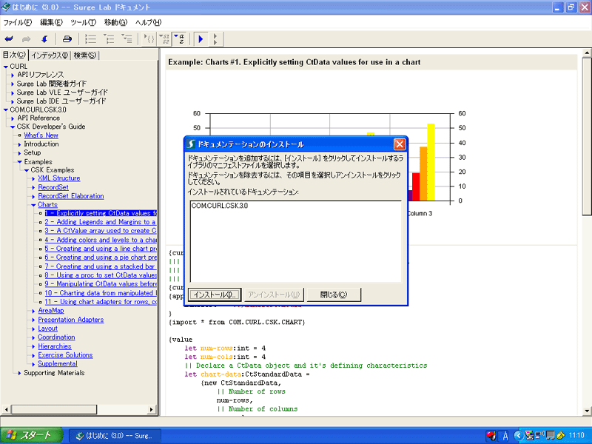The width and height of the screenshot is (592, 444).
Task: Open the AreaMap link
Action: [x=51, y=310]
